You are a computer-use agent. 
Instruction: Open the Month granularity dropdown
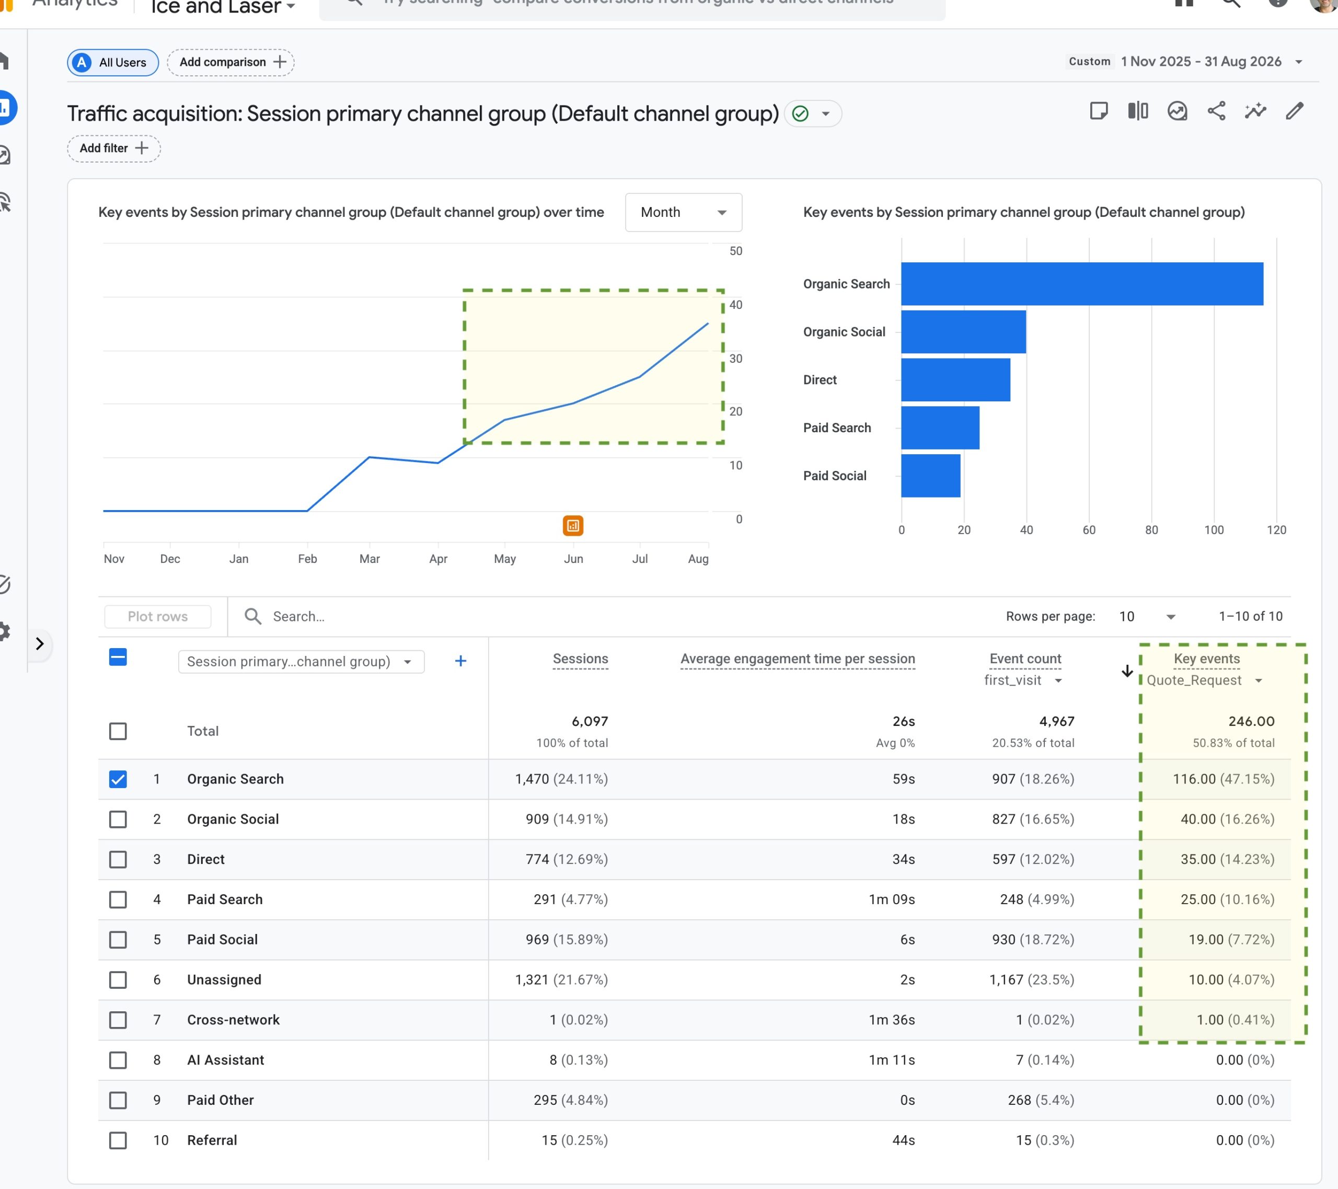point(684,212)
